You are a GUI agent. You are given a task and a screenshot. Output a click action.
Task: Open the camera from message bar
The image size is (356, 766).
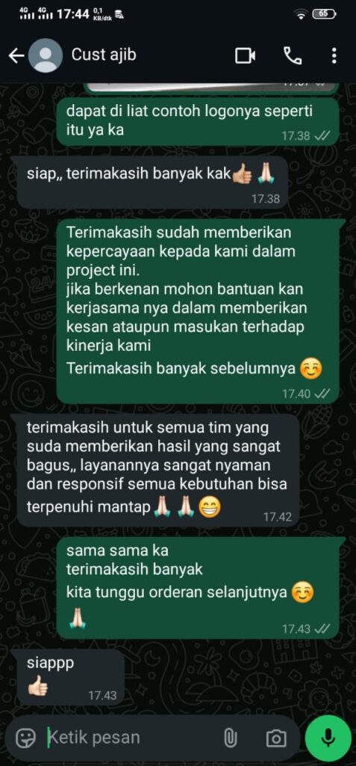276,738
